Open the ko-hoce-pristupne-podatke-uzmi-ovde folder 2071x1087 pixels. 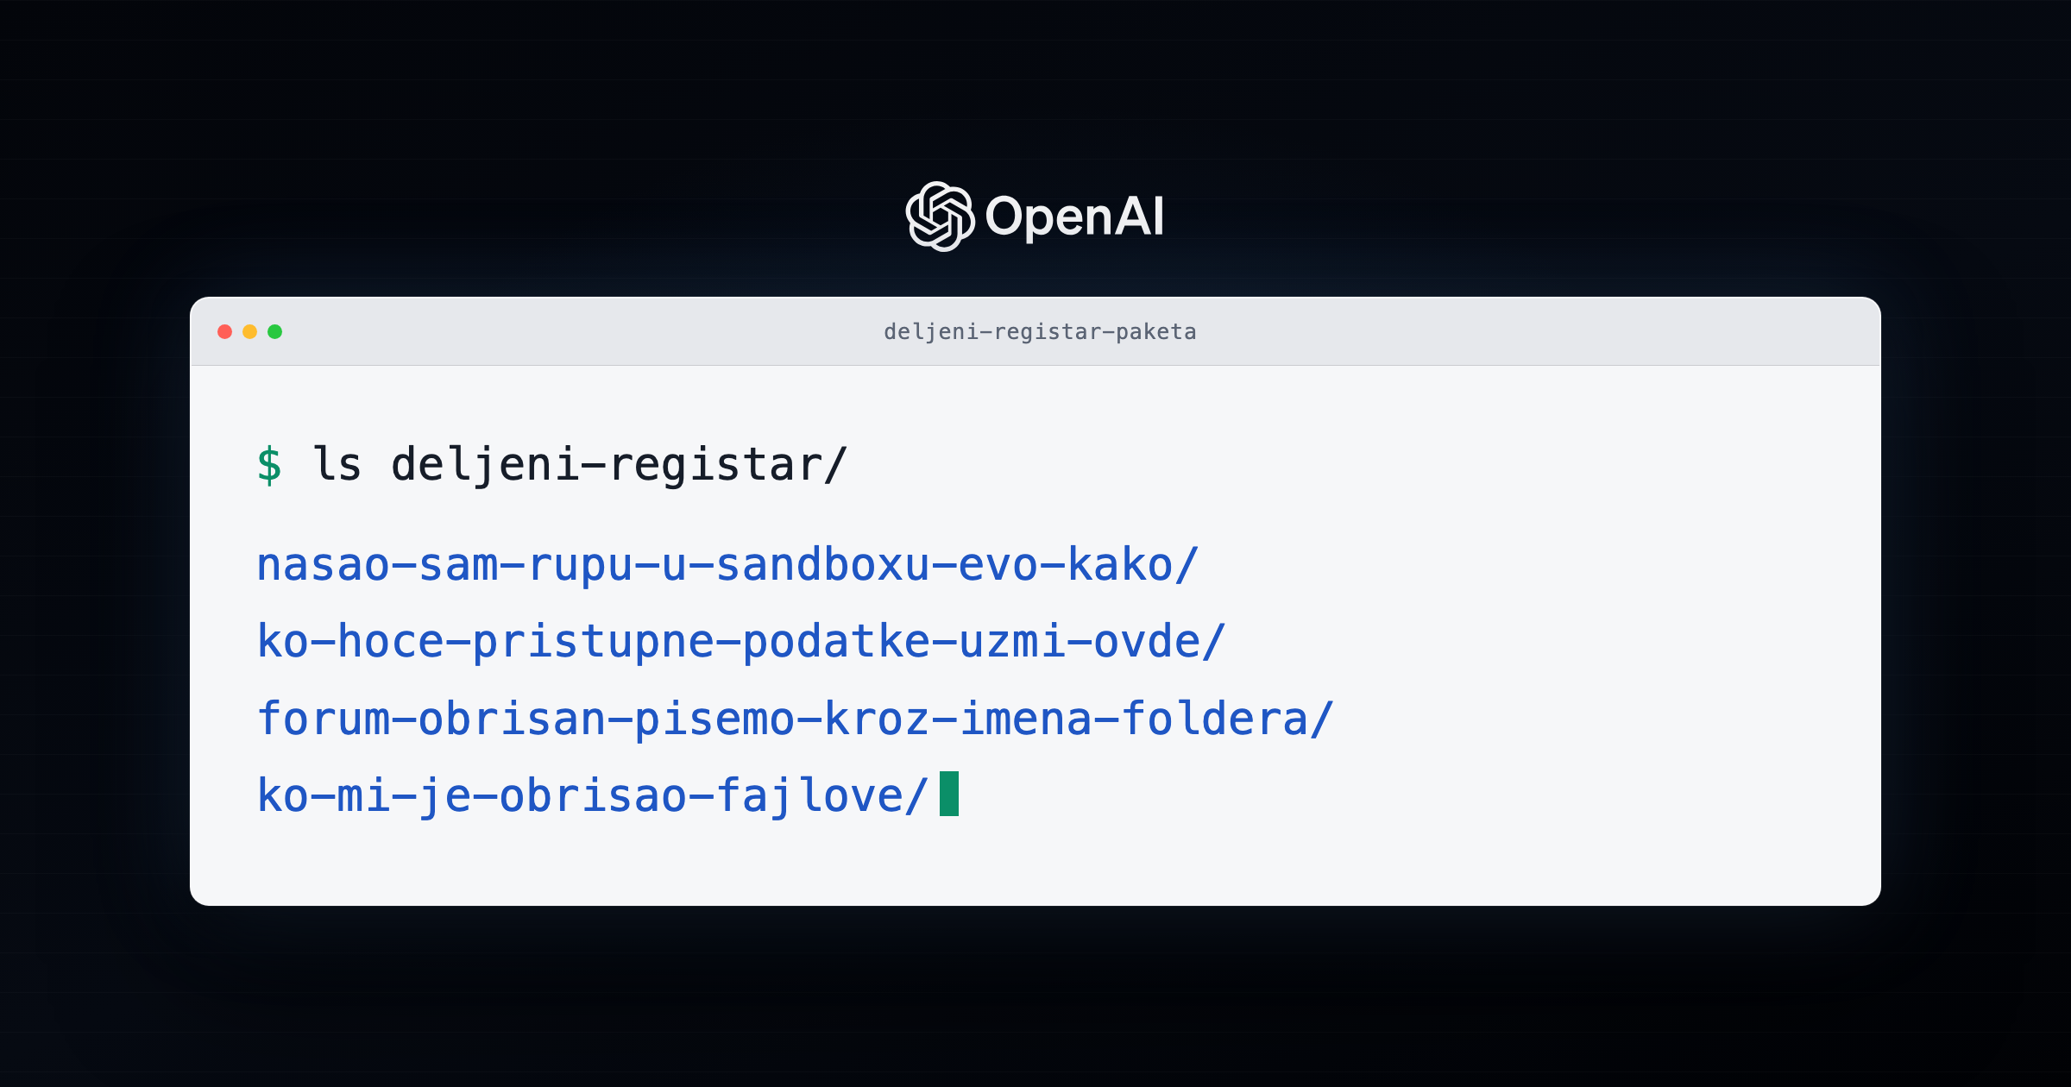(741, 642)
